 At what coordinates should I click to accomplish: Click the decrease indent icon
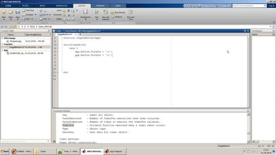(73, 19)
